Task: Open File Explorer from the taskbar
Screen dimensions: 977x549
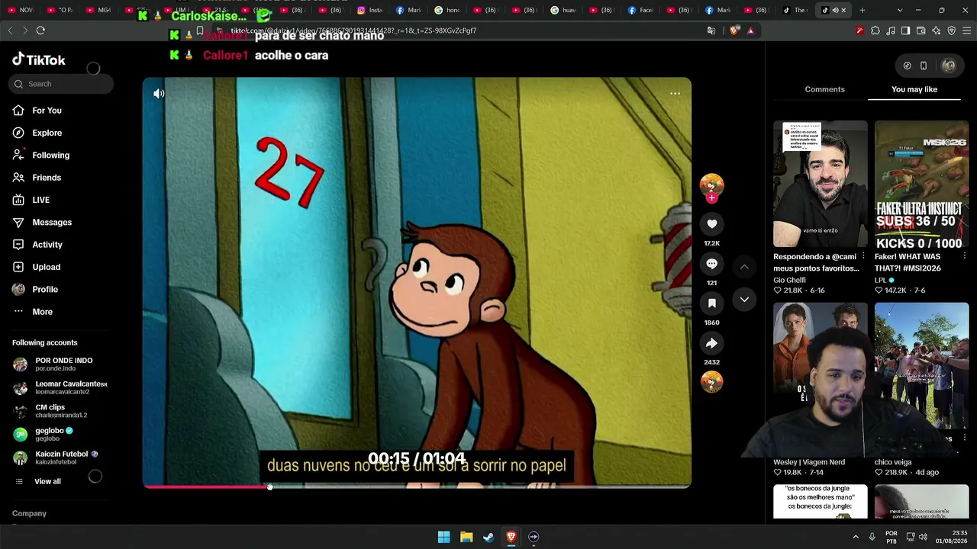Action: click(x=466, y=537)
